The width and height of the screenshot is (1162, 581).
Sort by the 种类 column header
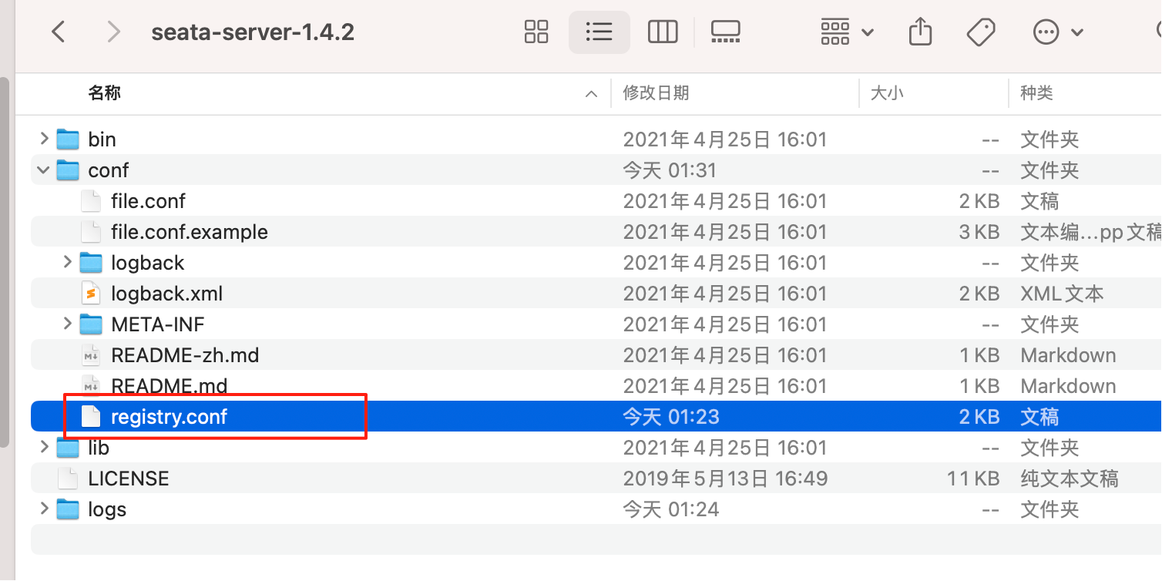(1036, 93)
